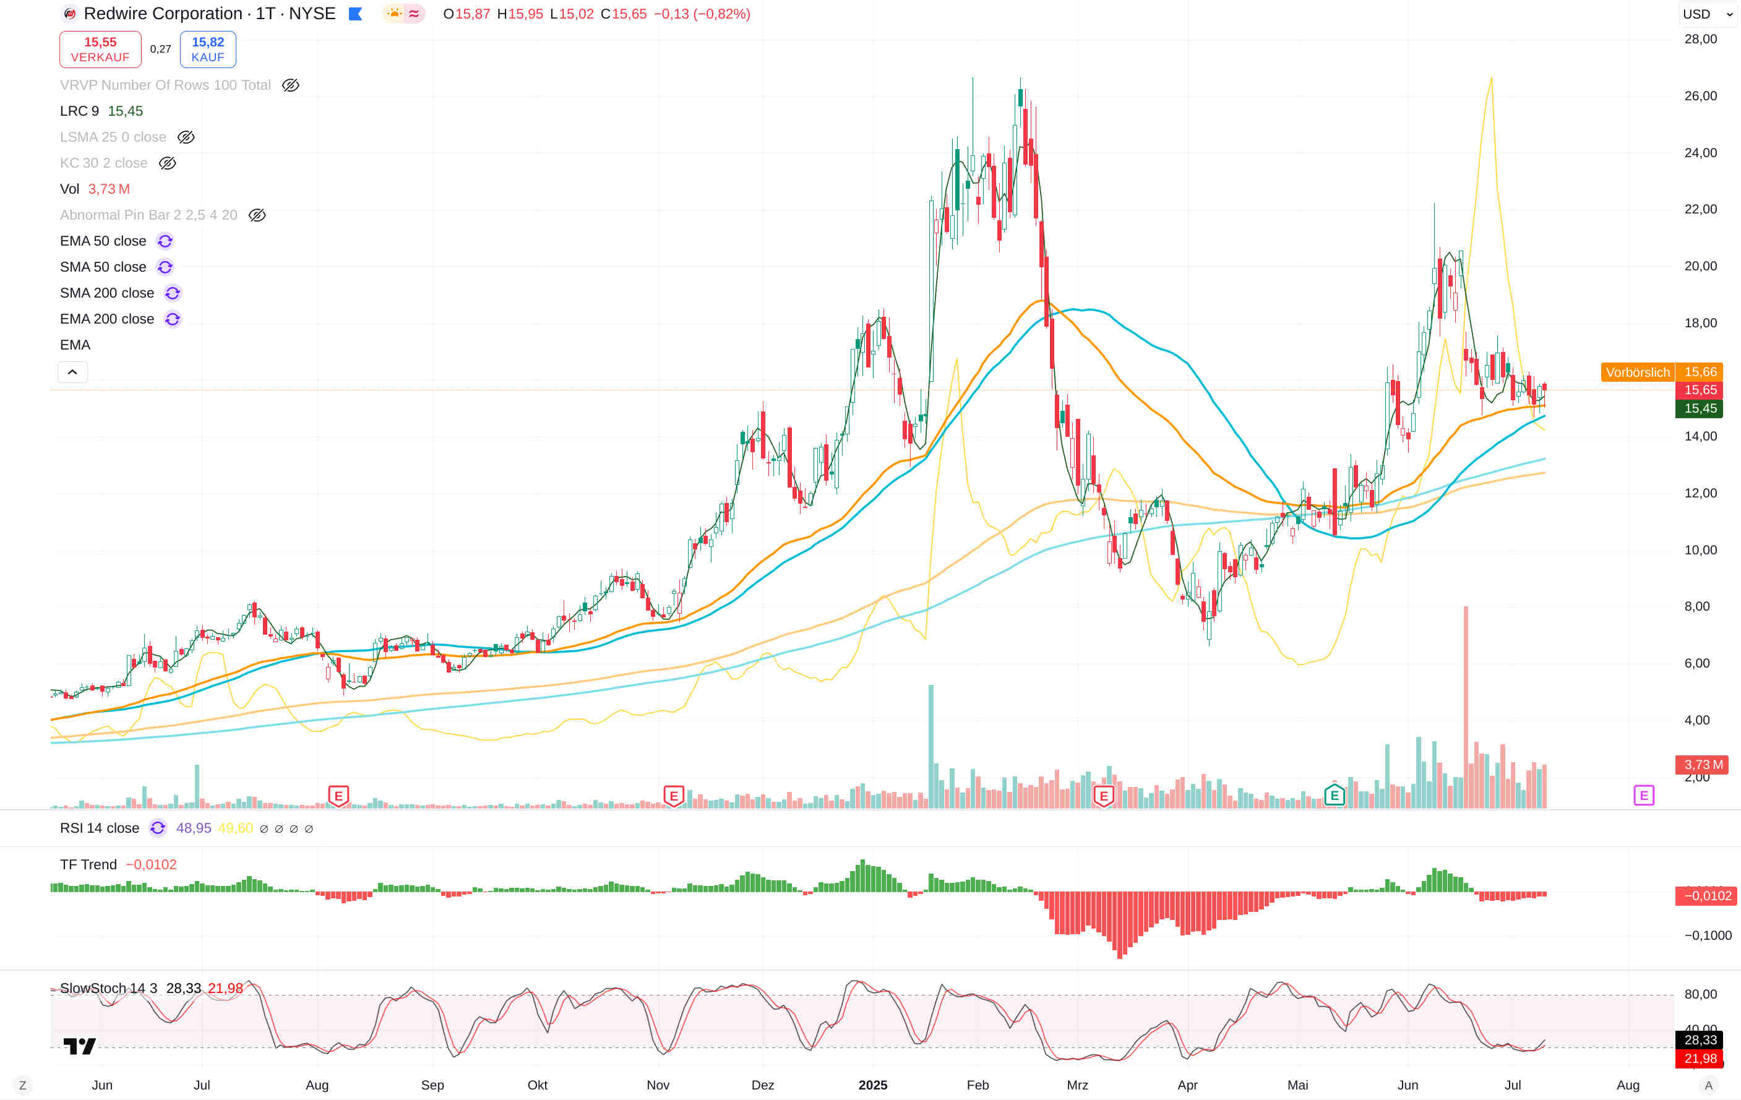Click the blue flag icon beside NYSE
The height and width of the screenshot is (1100, 1741).
[x=355, y=14]
